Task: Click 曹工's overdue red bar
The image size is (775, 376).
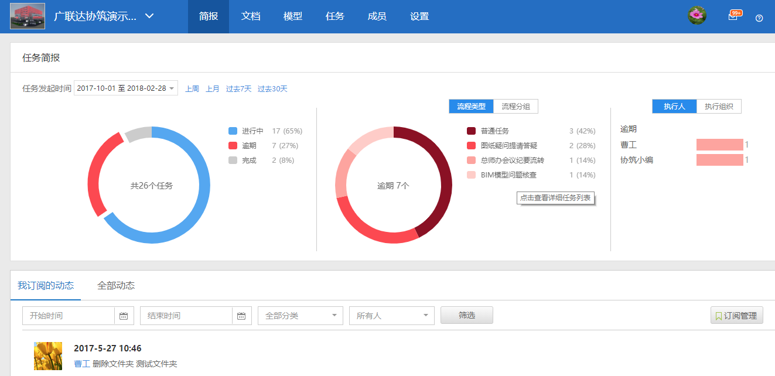Action: pos(719,143)
